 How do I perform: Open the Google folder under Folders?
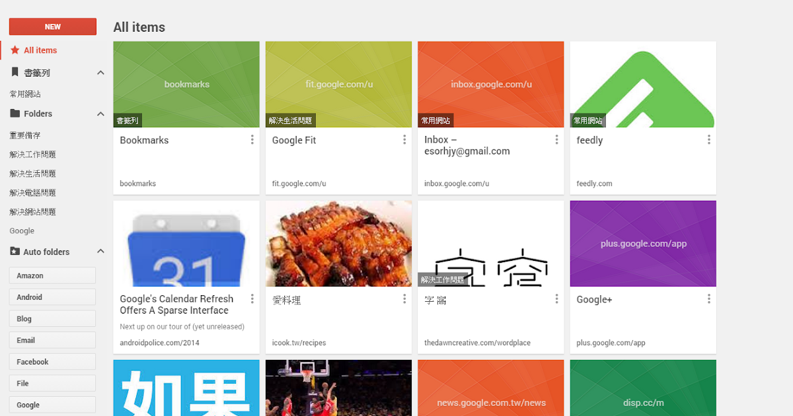click(x=22, y=231)
